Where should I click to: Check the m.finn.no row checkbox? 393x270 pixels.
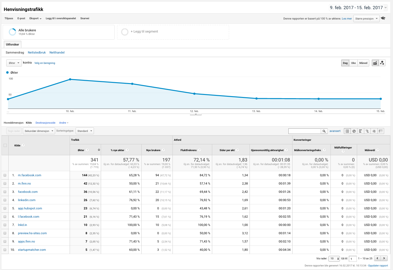5,183
